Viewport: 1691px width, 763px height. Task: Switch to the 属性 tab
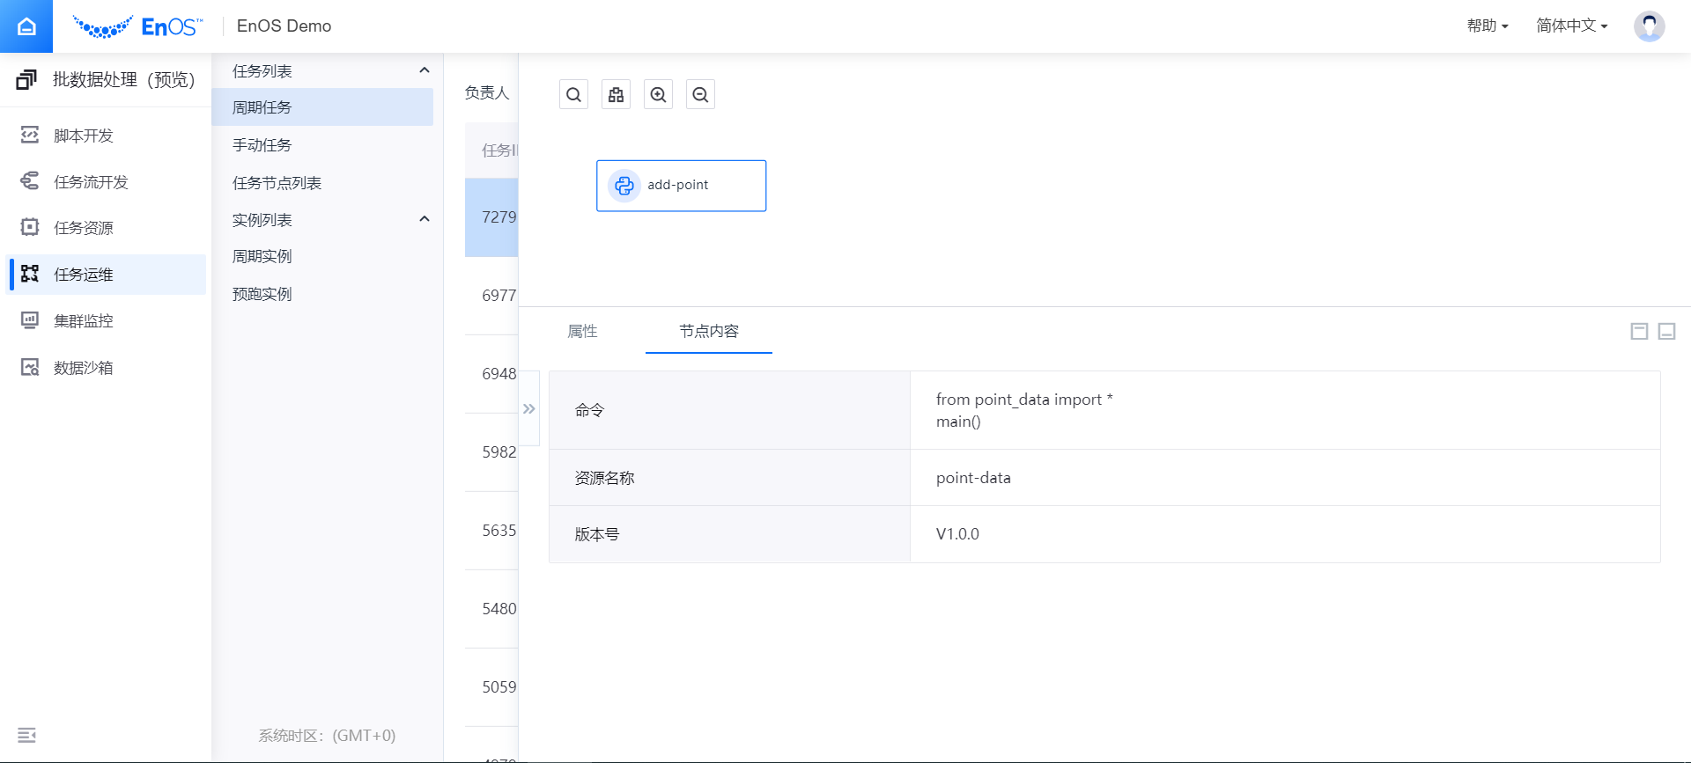click(582, 332)
